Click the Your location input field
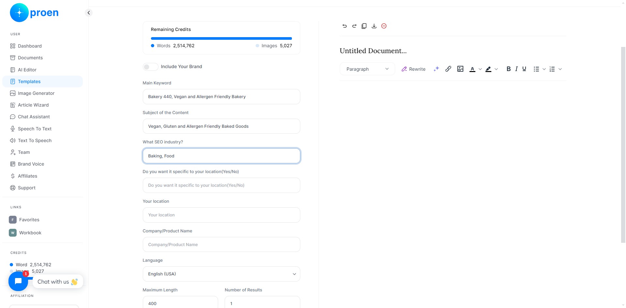 pyautogui.click(x=221, y=215)
